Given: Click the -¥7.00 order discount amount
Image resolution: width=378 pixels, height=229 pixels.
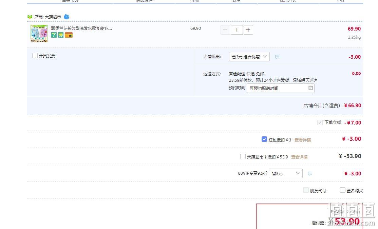Looking at the screenshot, I should click(x=353, y=123).
